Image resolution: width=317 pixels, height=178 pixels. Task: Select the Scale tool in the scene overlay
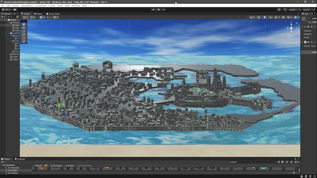(x=24, y=34)
